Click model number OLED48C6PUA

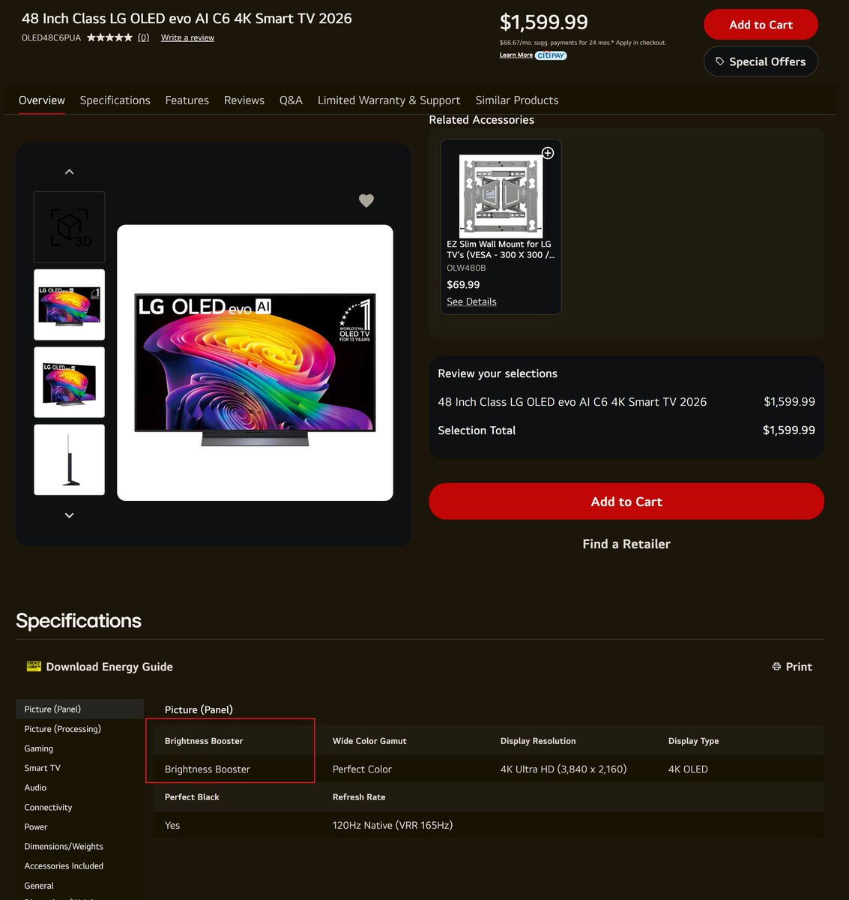click(x=51, y=37)
